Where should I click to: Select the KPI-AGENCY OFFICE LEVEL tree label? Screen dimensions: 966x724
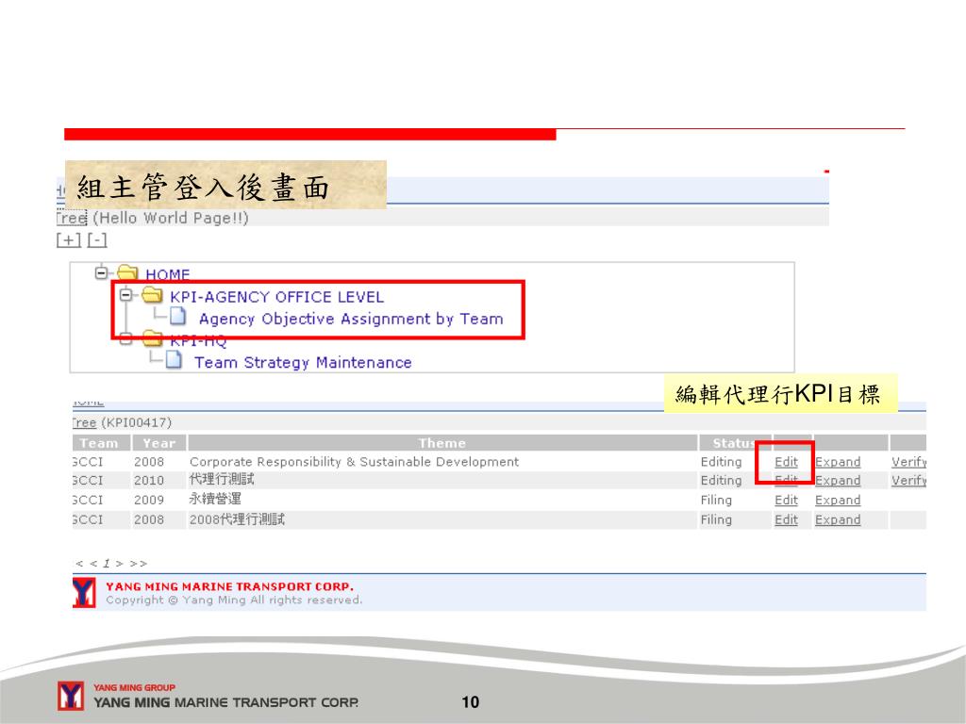[x=276, y=297]
